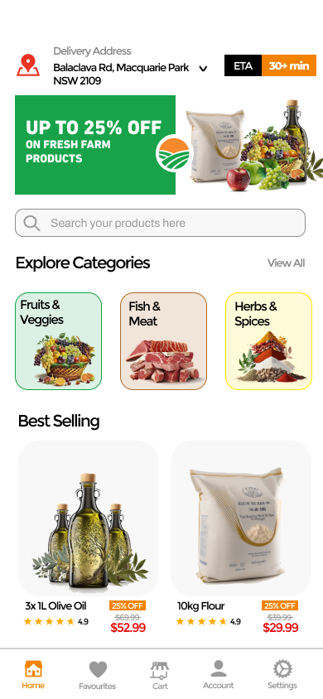Click the magnifier search icon
The image size is (323, 699).
tap(31, 223)
